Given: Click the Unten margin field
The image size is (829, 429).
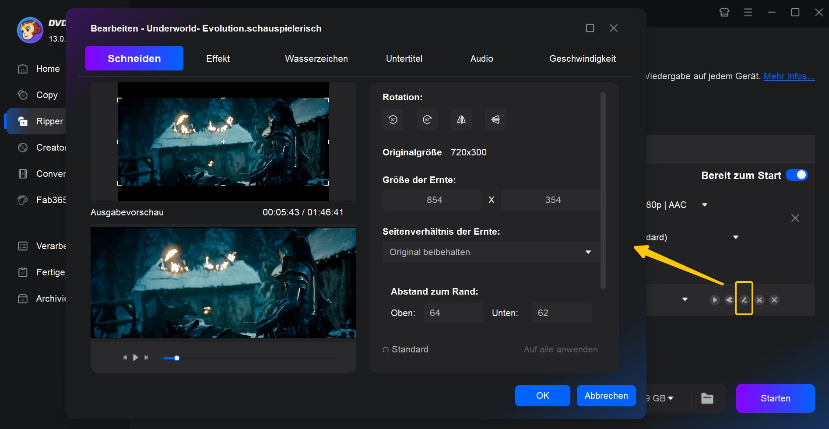Looking at the screenshot, I should 562,313.
